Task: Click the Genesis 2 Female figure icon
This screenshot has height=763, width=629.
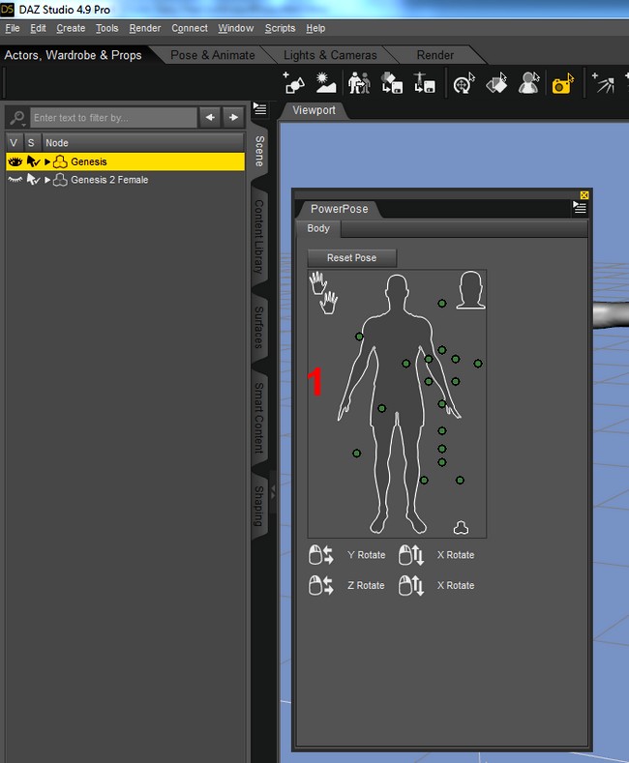Action: [60, 180]
